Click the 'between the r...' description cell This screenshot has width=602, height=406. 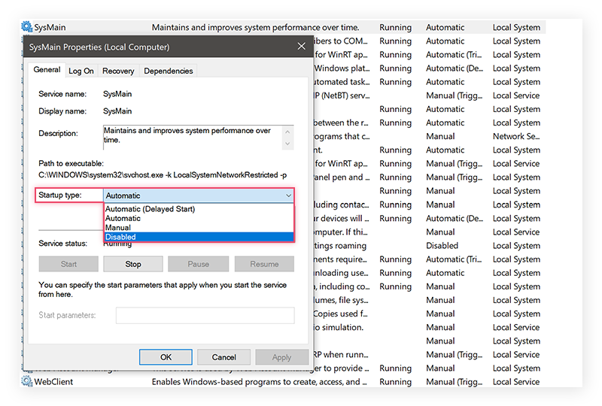(341, 123)
